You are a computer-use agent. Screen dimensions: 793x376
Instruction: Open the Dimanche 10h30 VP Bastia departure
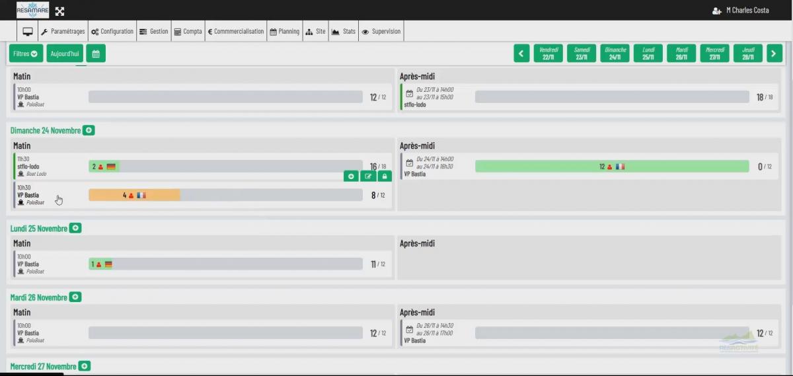click(x=202, y=195)
